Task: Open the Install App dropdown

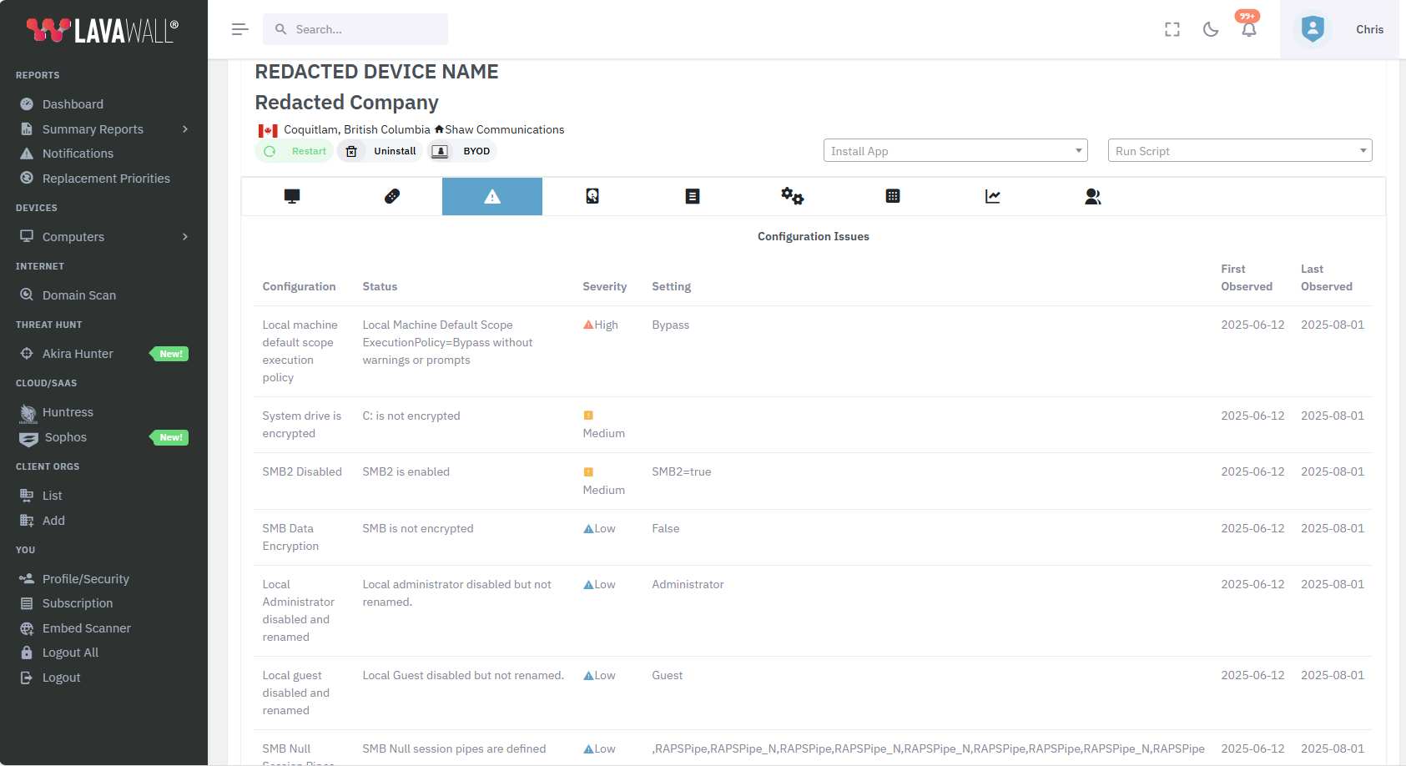Action: click(955, 150)
